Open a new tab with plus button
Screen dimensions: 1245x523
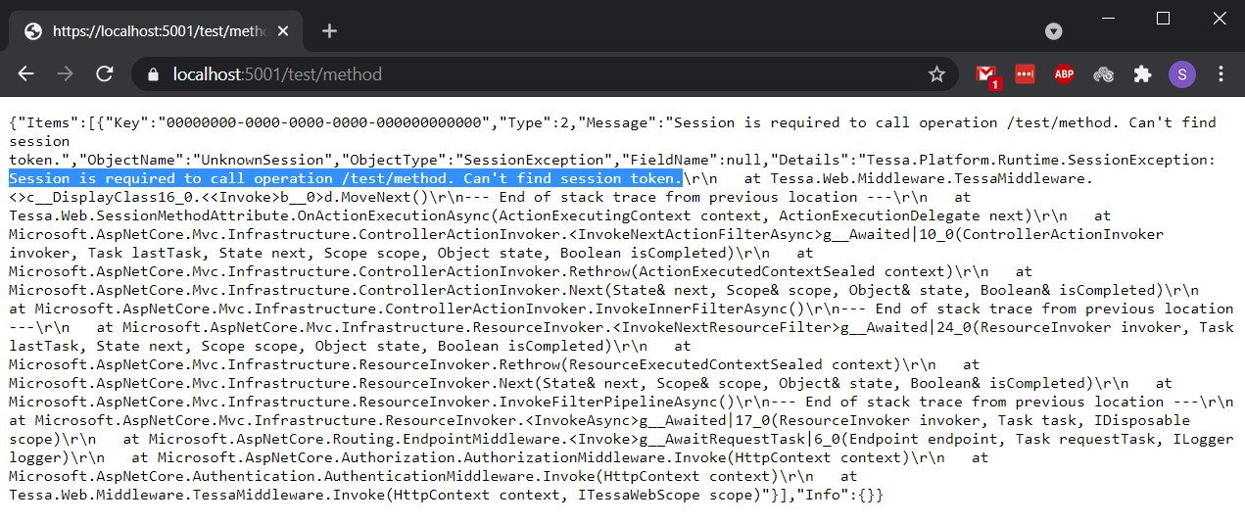(329, 31)
